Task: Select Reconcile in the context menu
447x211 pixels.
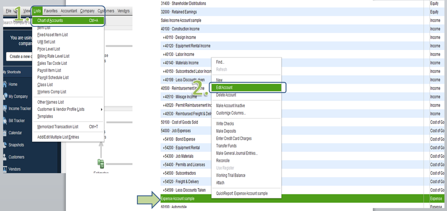Action: tap(223, 161)
